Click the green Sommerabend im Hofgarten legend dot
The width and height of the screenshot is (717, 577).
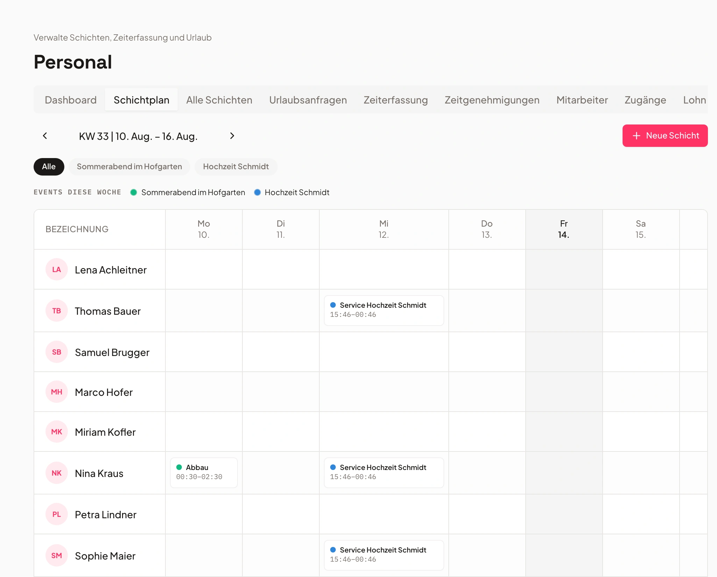click(x=134, y=192)
